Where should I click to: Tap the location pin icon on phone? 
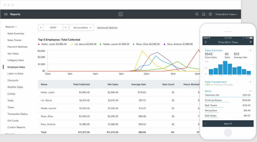click(x=250, y=42)
